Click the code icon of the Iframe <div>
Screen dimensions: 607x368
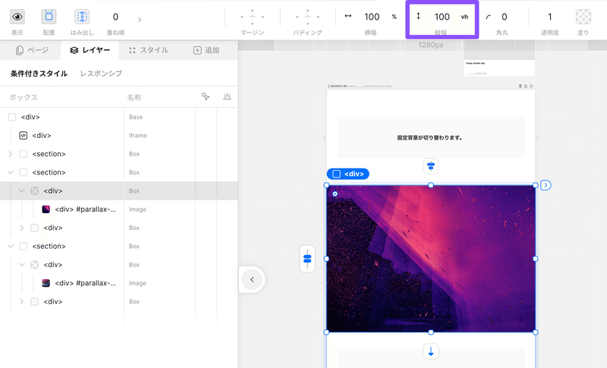pos(24,135)
